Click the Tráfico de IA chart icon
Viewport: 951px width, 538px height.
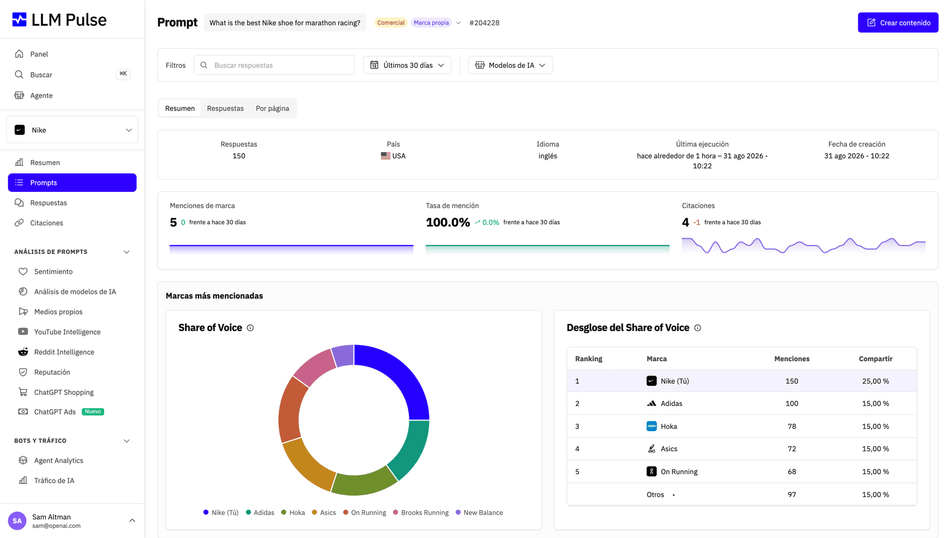[x=23, y=480]
